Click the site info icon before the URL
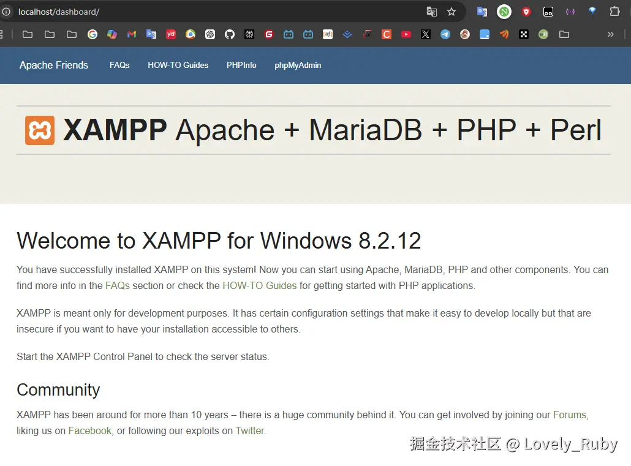The image size is (631, 466). 6,12
